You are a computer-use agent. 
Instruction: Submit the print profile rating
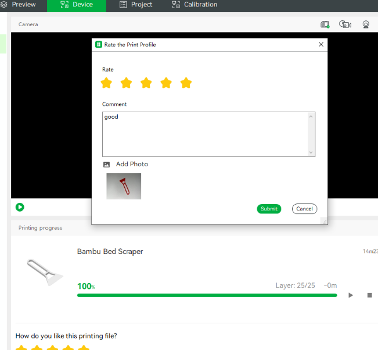pyautogui.click(x=269, y=209)
